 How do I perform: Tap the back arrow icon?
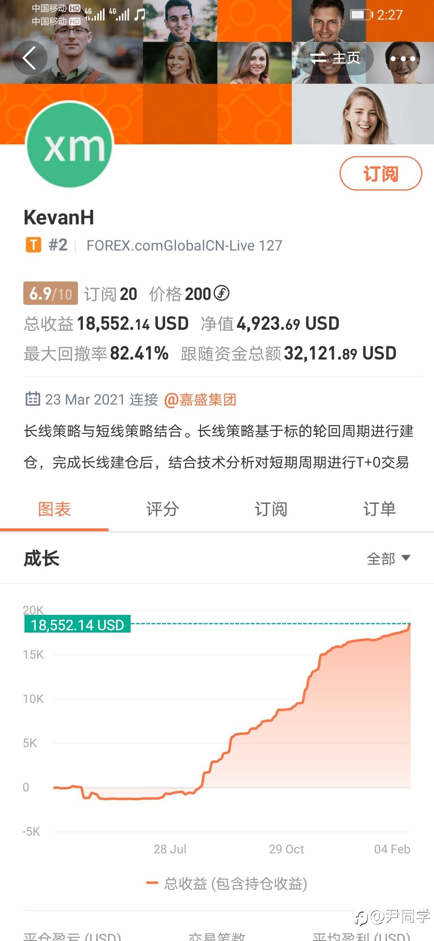tap(30, 58)
